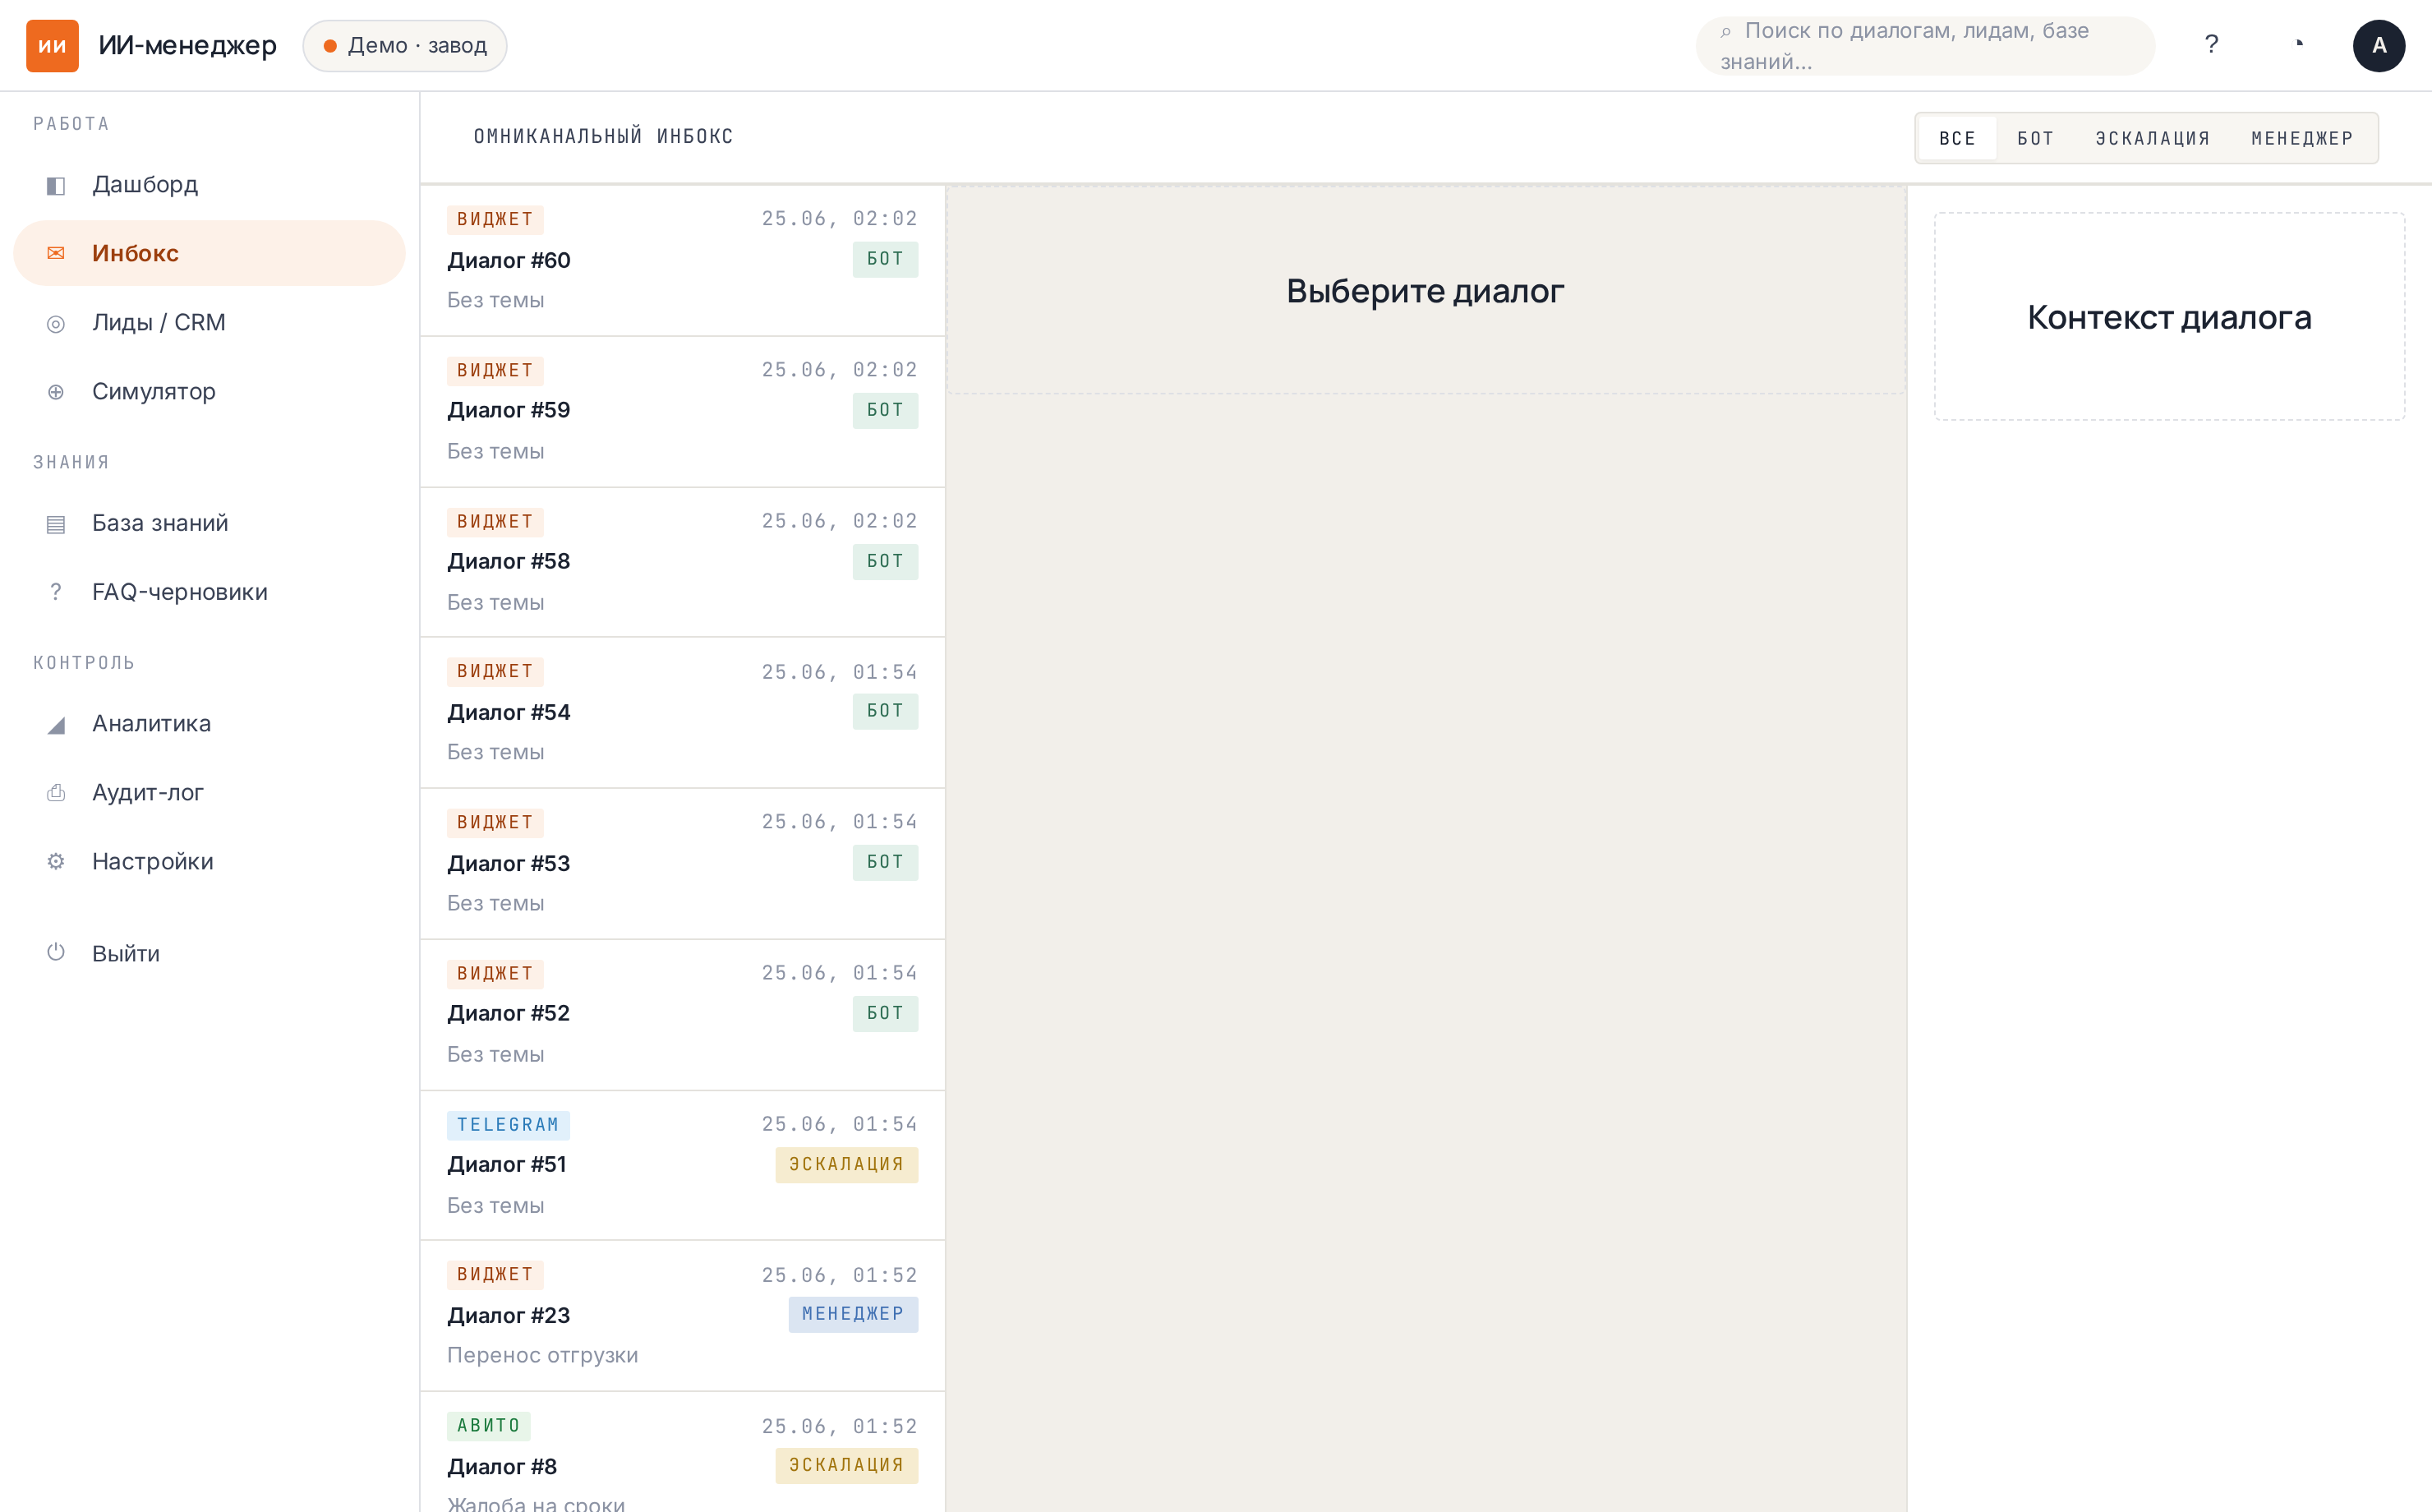Open Диалог #59

click(x=683, y=412)
